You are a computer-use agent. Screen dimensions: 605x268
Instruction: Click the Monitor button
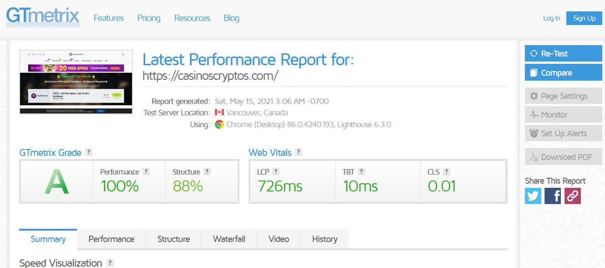tap(563, 115)
